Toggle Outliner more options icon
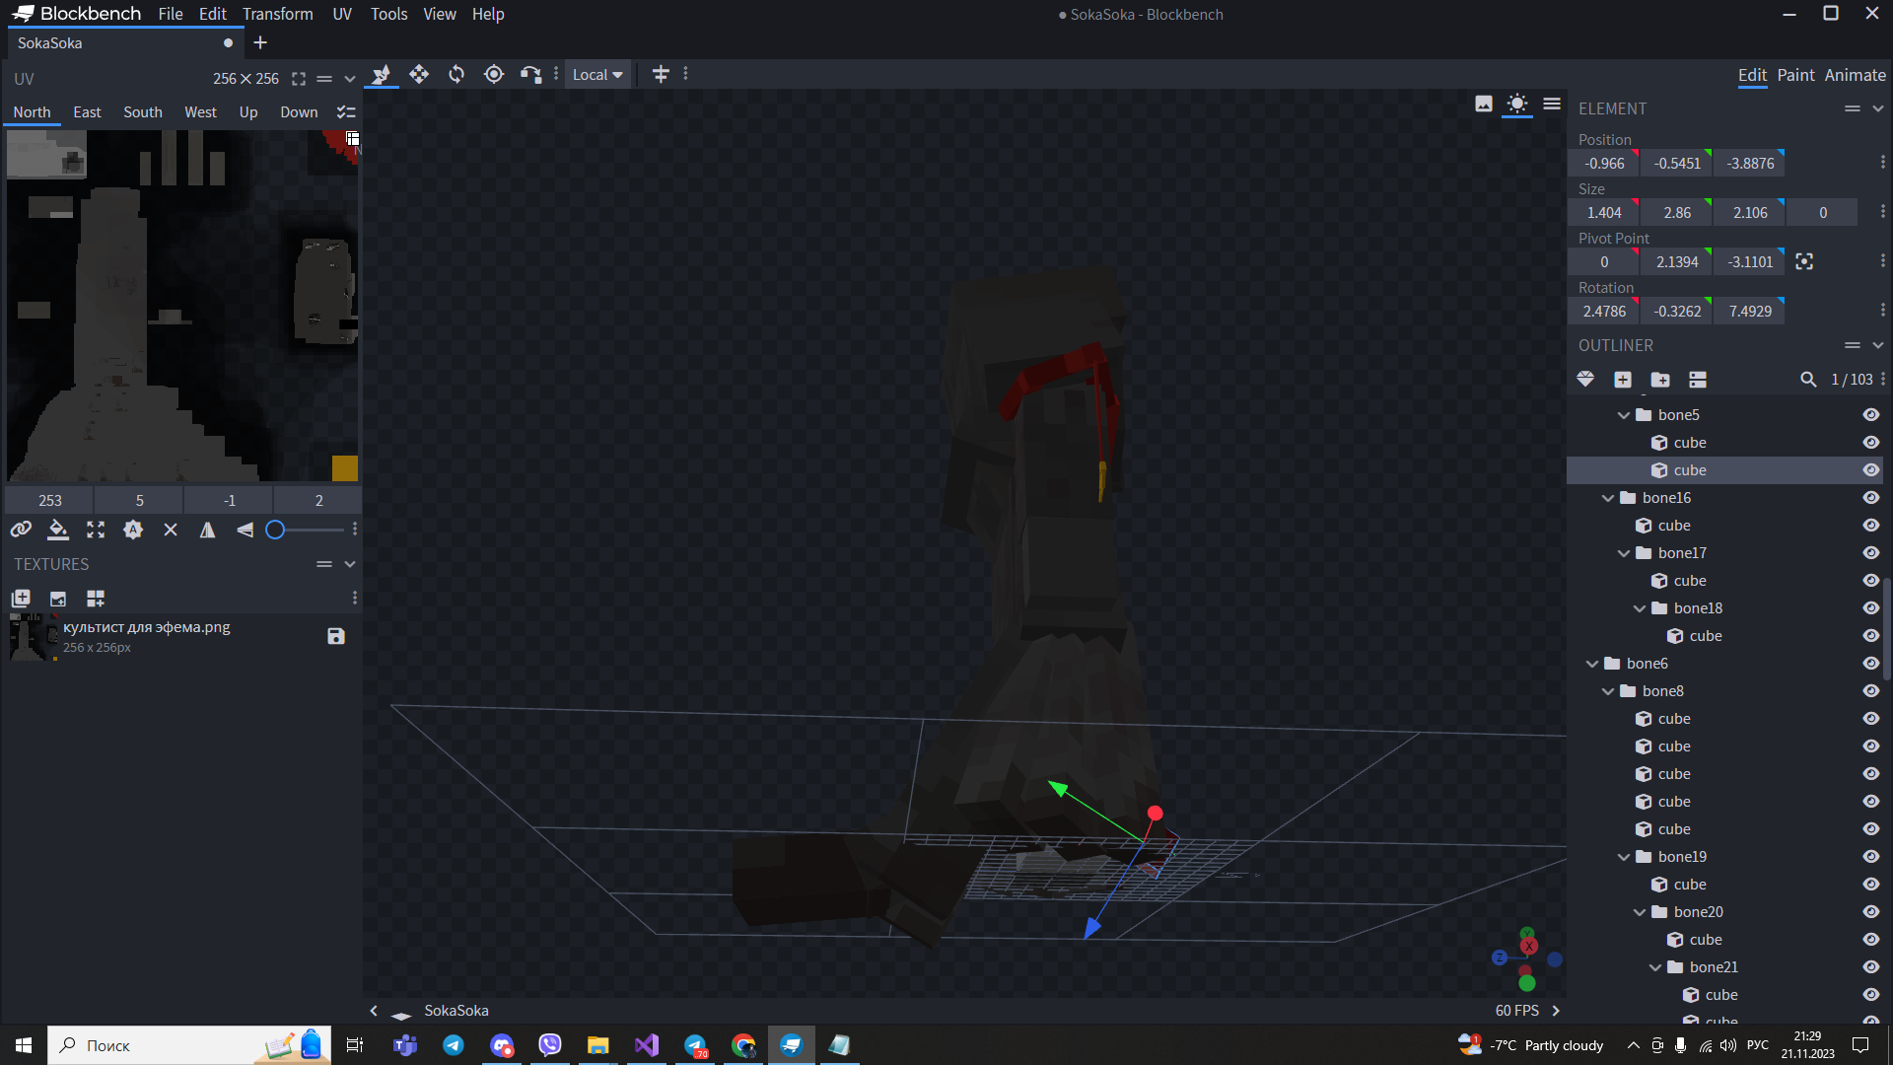The image size is (1893, 1065). pyautogui.click(x=1698, y=380)
